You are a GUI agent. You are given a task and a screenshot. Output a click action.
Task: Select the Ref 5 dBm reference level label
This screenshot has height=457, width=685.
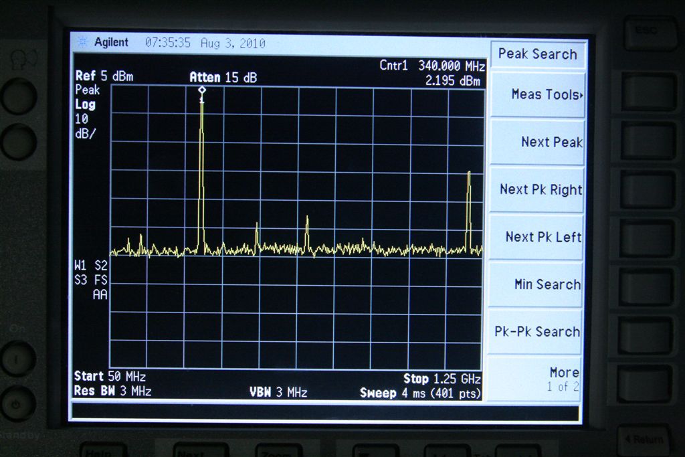click(x=104, y=76)
